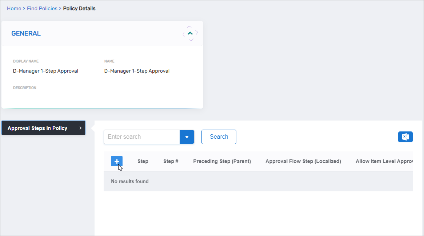
Task: Select the No results found row
Action: point(130,181)
